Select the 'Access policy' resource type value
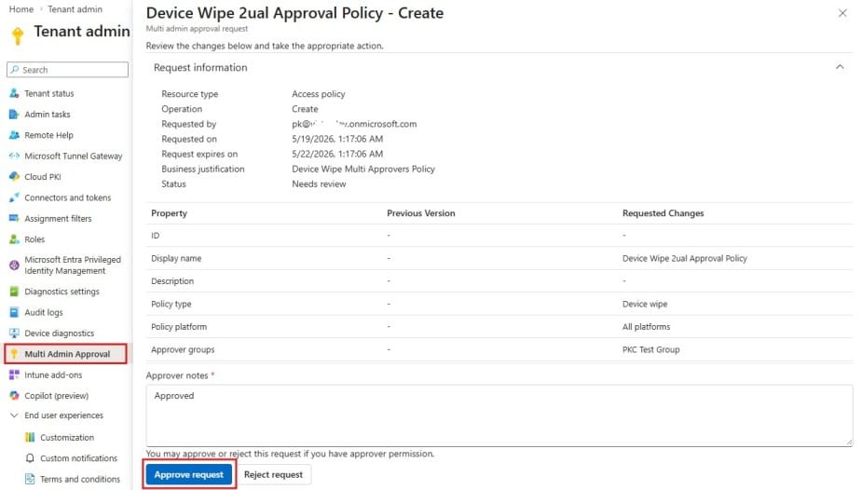 coord(319,94)
